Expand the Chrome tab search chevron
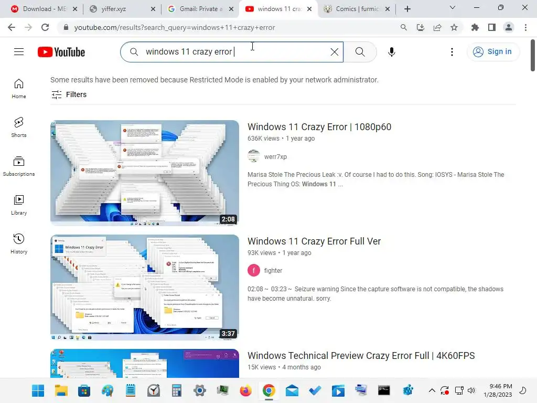Screen dimensions: 537x403 453,8
